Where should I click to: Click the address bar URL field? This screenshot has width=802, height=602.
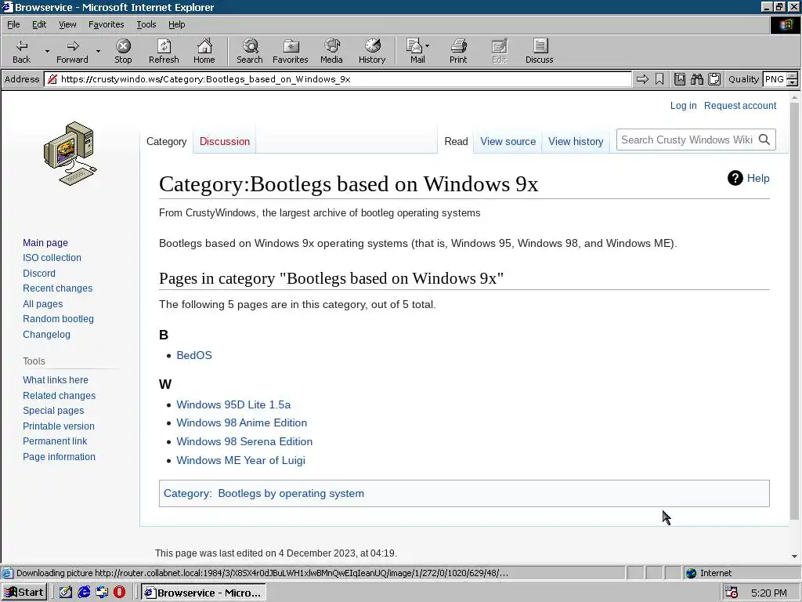pyautogui.click(x=338, y=79)
